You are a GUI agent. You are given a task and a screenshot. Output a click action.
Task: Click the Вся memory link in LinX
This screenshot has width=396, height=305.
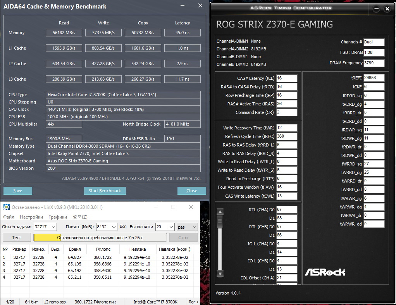click(123, 227)
